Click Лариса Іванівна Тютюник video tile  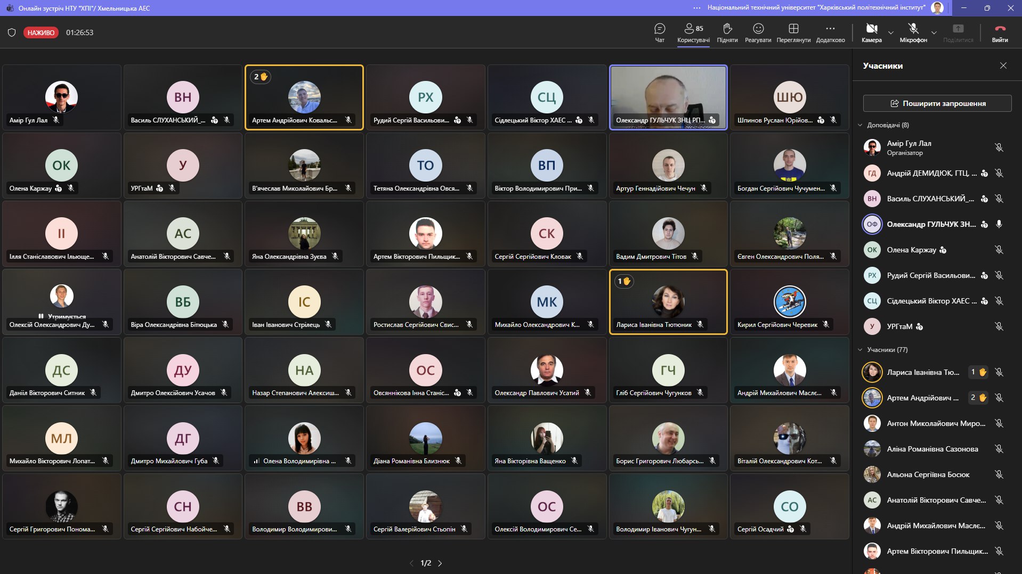click(668, 301)
